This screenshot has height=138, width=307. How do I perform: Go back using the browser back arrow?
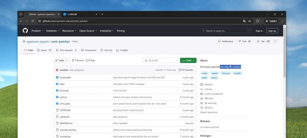tap(21, 21)
